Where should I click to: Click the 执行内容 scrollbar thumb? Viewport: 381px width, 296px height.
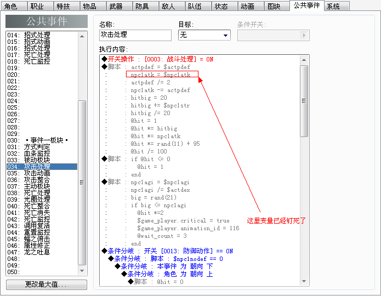tap(304, 101)
